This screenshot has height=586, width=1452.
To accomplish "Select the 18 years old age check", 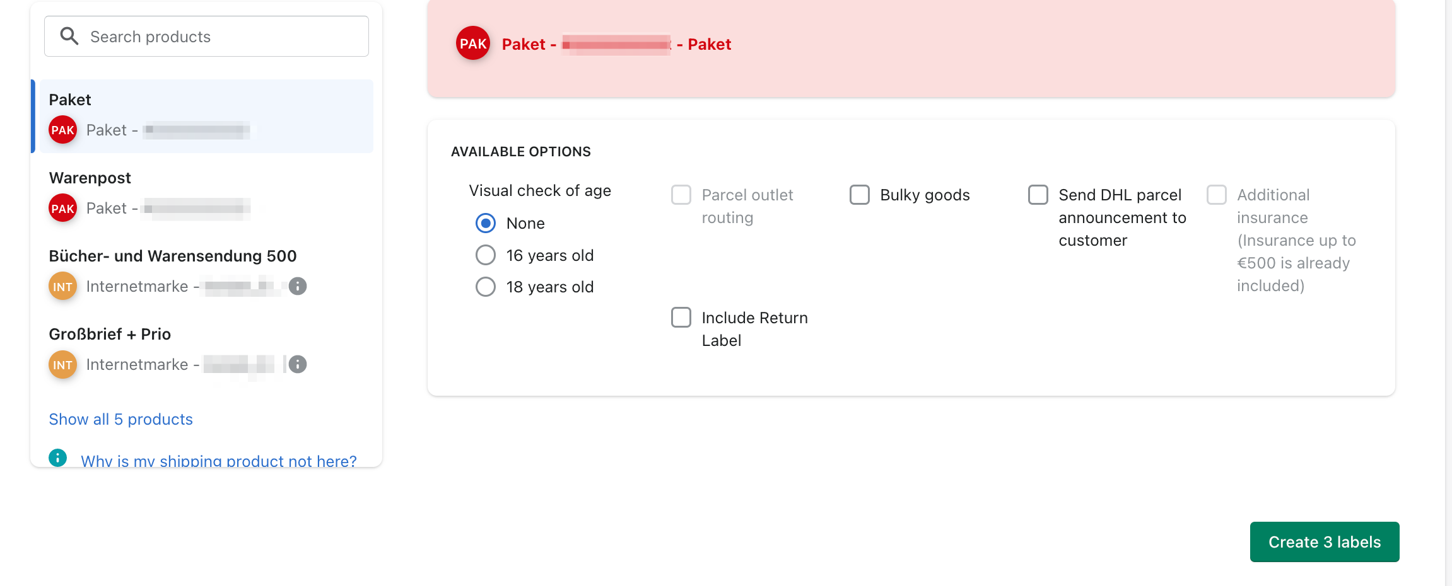I will (486, 287).
